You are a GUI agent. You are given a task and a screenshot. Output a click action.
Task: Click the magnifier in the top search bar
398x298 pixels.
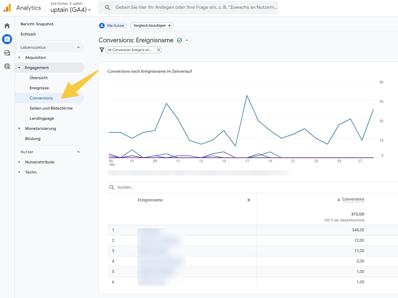click(x=107, y=7)
